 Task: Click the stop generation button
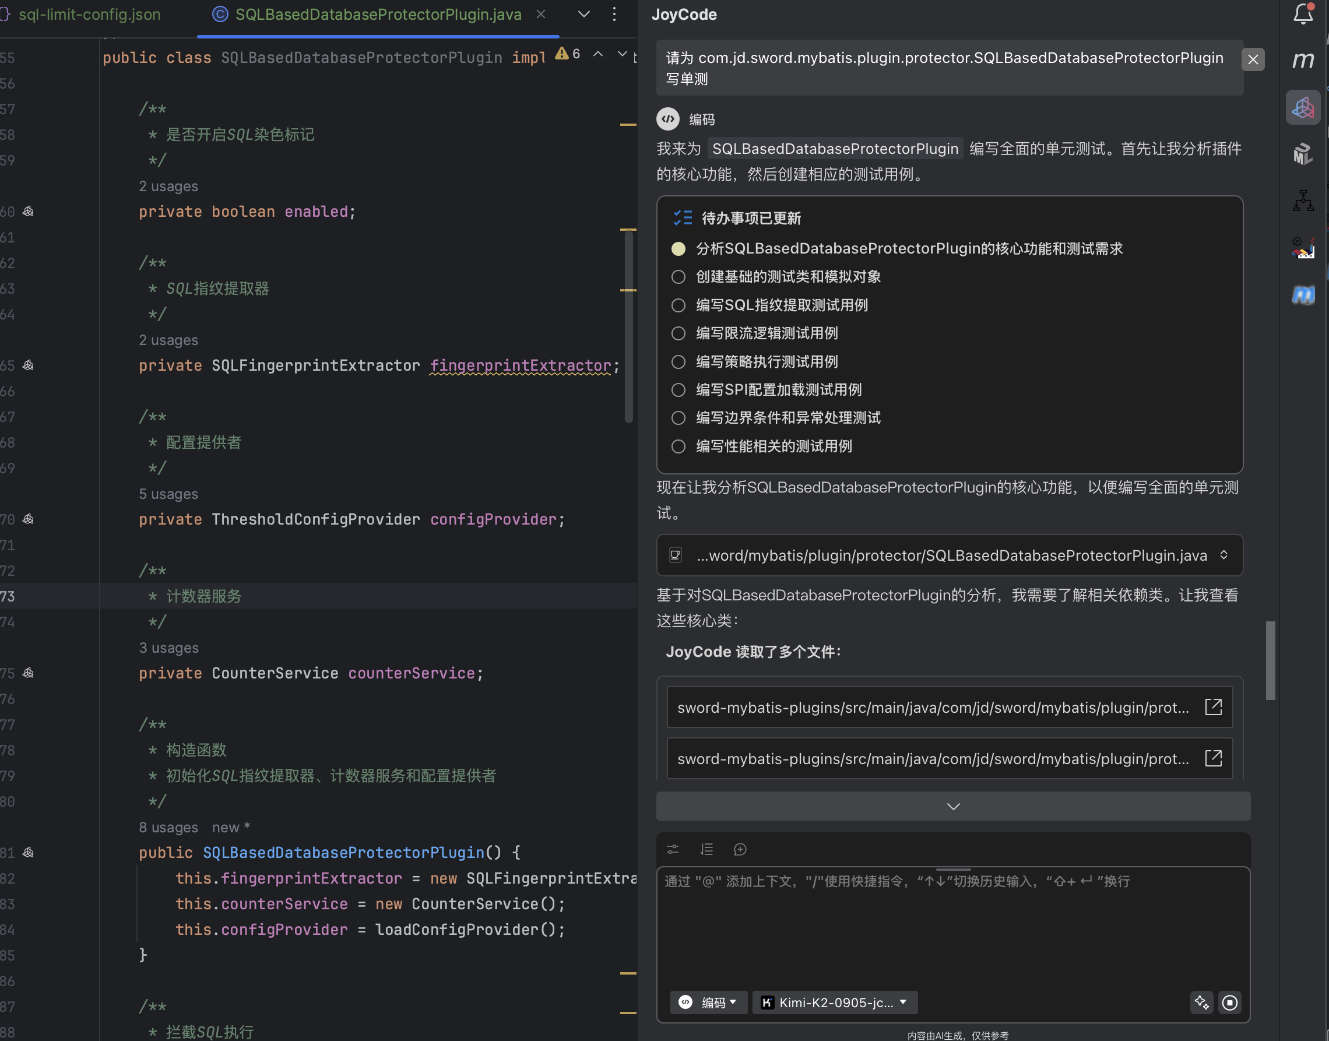(1230, 1003)
